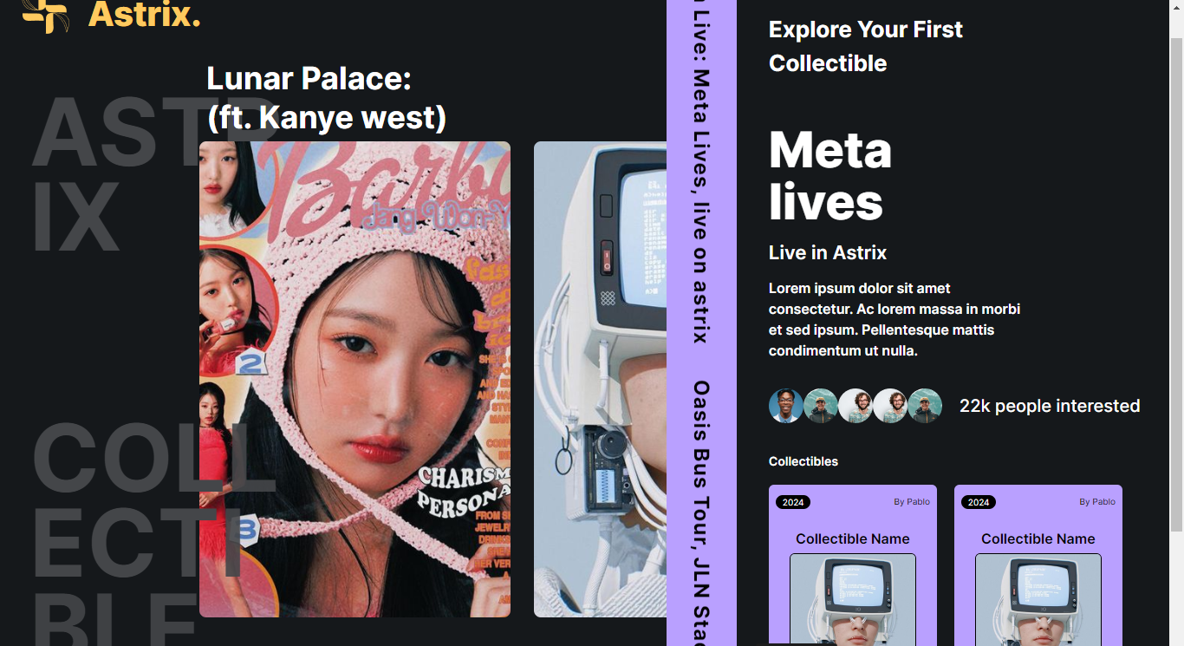This screenshot has width=1184, height=646.
Task: Open the first collectible's monitor-head artwork
Action: pyautogui.click(x=853, y=599)
